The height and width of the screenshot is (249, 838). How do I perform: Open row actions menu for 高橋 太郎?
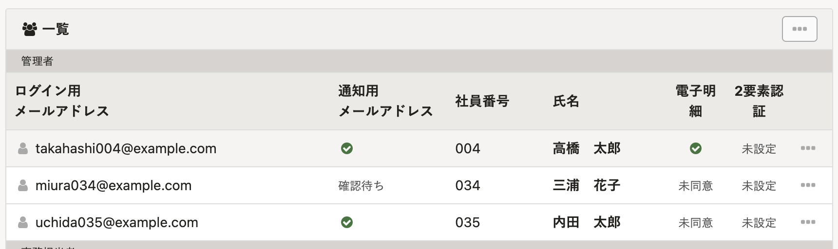click(x=808, y=148)
